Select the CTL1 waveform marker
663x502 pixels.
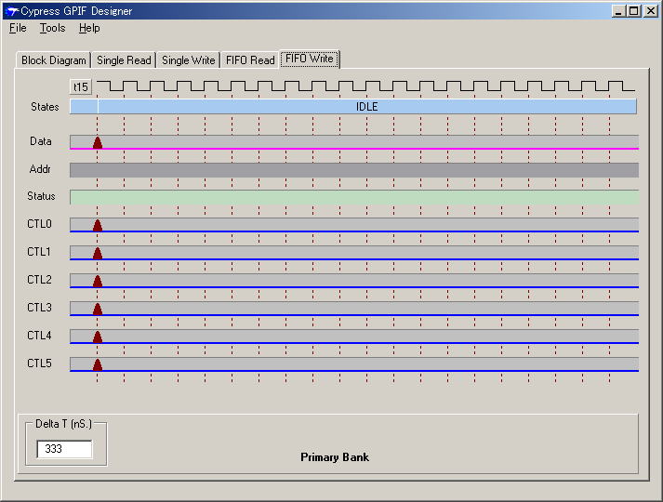point(98,253)
